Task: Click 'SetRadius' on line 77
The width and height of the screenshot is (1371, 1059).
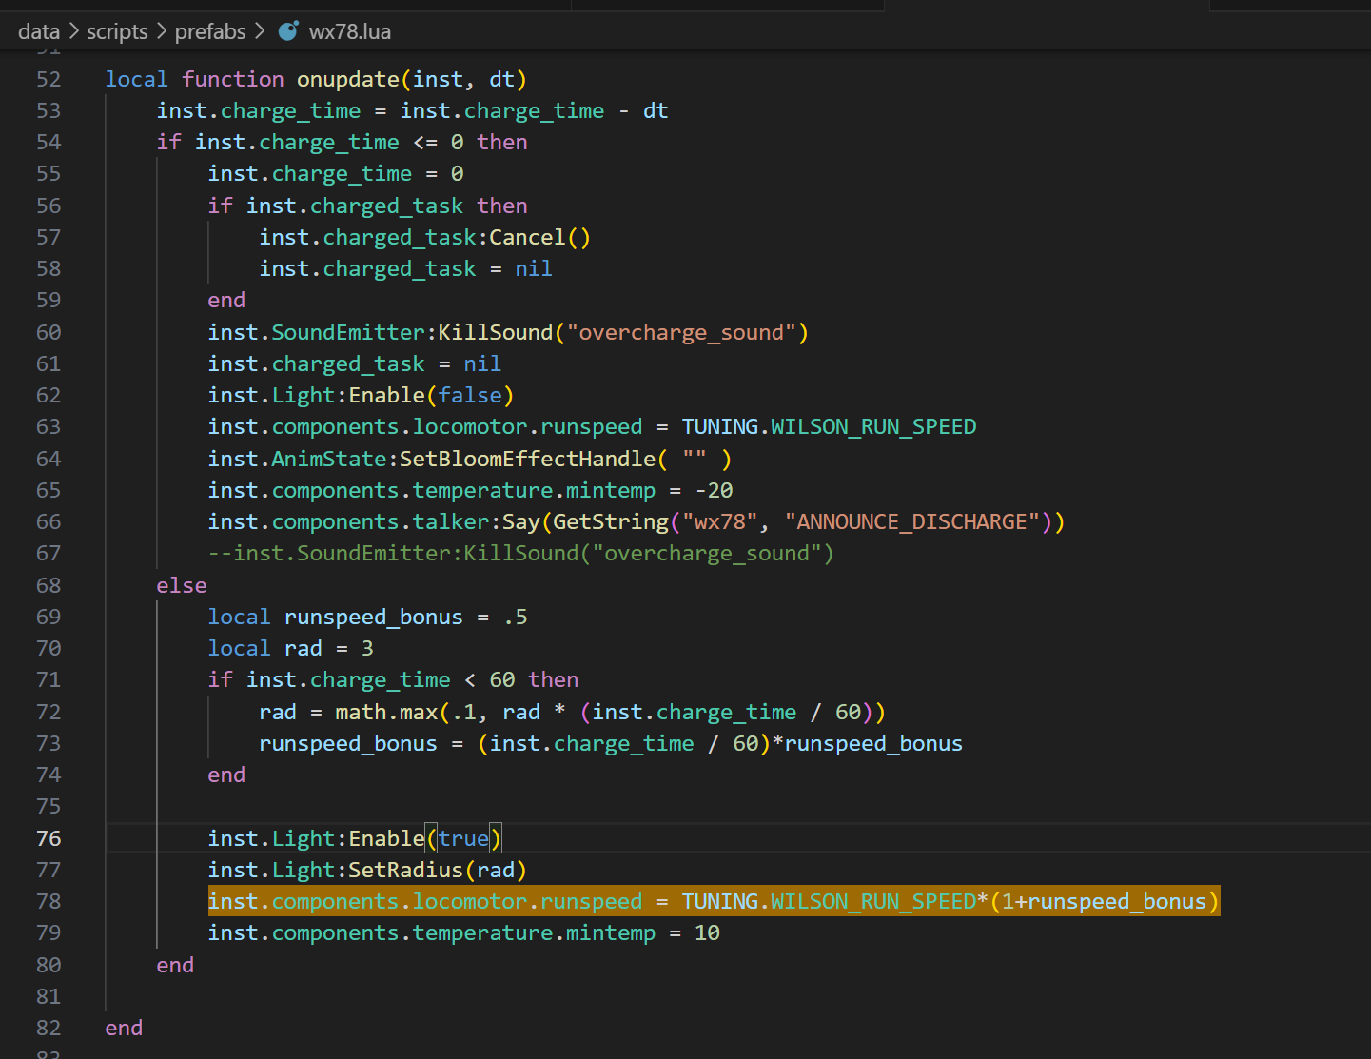Action: 405,870
